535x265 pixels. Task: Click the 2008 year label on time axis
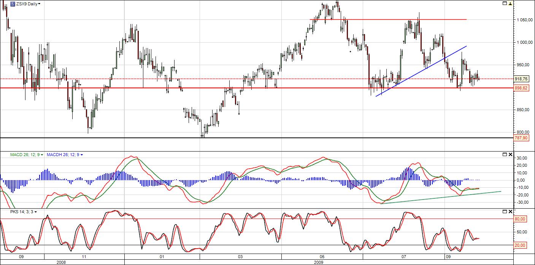point(62,262)
